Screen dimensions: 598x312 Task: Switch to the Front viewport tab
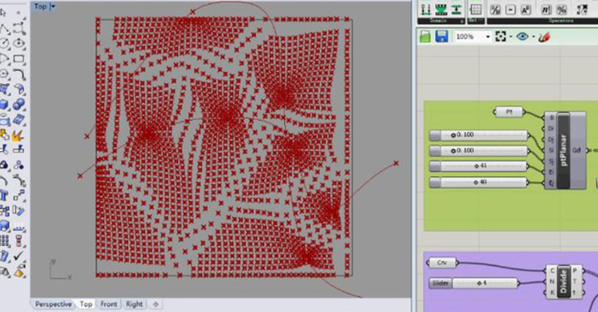click(108, 304)
